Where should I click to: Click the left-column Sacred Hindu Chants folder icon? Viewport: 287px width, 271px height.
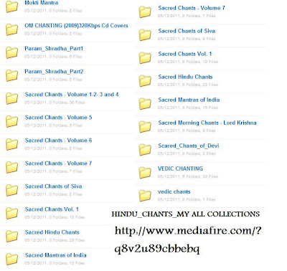point(11,236)
